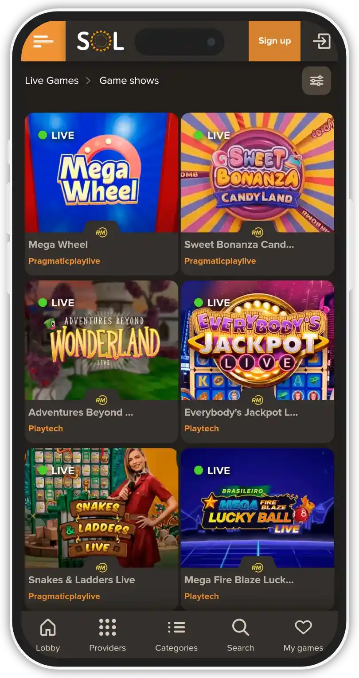The height and width of the screenshot is (678, 359).
Task: Go back to Live Games breadcrumb
Action: point(52,81)
